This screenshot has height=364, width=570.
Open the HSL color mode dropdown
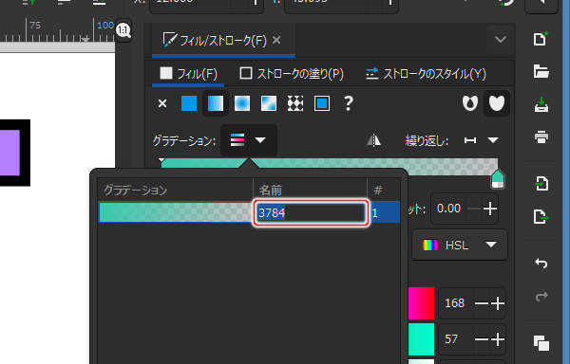click(x=460, y=246)
